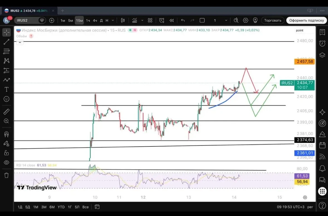Open the watchlist panel icon
This screenshot has height=216, width=328.
click(322, 32)
